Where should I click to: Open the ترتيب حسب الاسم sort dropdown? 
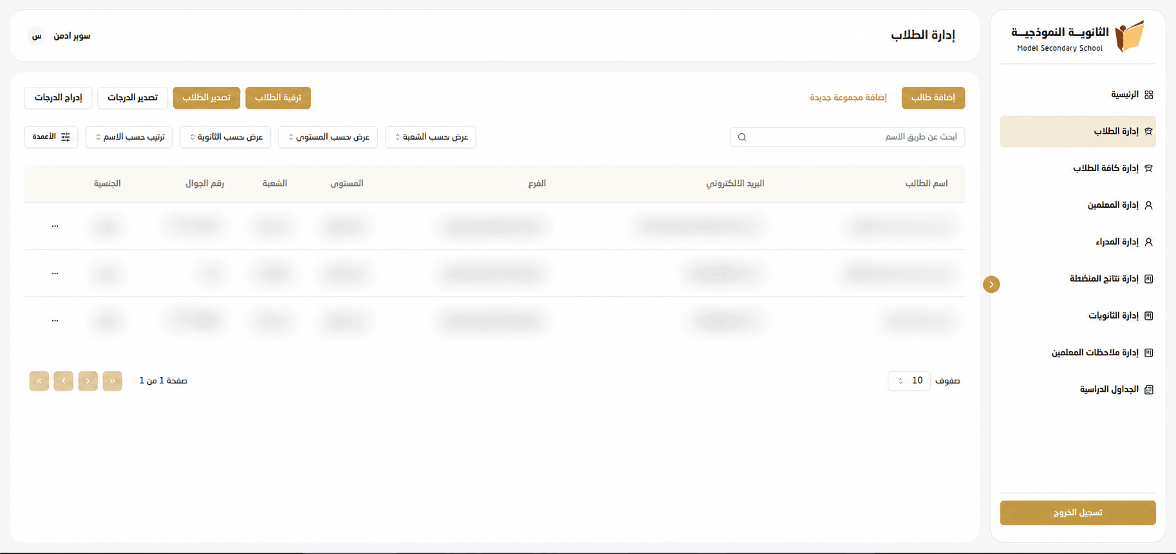[x=129, y=137]
